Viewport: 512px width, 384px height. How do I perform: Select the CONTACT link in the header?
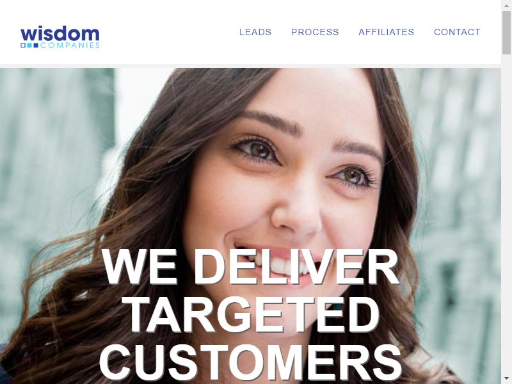click(457, 32)
